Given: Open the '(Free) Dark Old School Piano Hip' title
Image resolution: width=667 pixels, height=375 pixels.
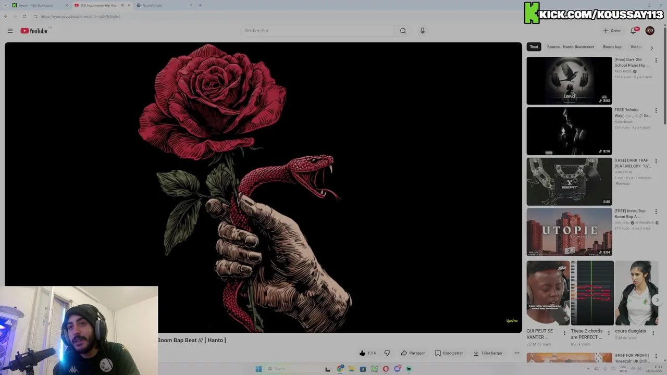Looking at the screenshot, I should coord(632,63).
